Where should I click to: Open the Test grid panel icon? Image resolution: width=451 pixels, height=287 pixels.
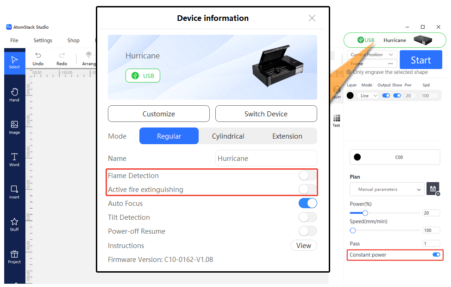(336, 121)
